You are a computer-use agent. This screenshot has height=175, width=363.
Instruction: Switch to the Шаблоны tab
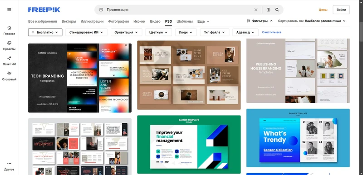click(185, 21)
